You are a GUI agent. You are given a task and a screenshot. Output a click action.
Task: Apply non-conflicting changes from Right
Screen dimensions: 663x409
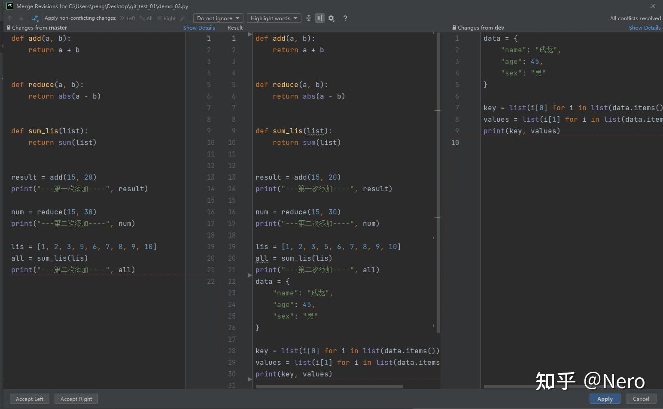point(167,18)
